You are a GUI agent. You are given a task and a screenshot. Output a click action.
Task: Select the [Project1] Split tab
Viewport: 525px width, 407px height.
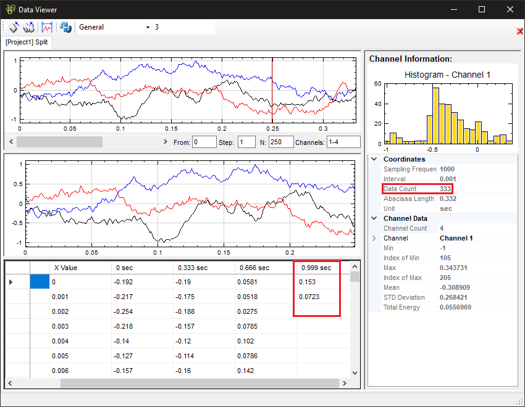point(27,42)
